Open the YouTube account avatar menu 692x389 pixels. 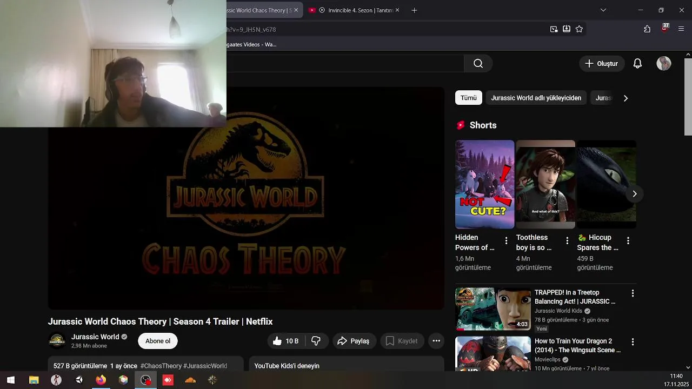click(x=664, y=63)
